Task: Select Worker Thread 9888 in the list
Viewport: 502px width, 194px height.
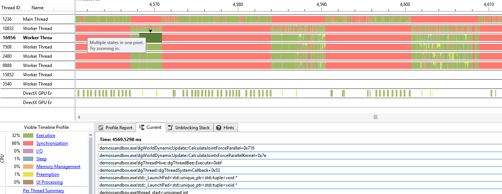Action: (37, 66)
